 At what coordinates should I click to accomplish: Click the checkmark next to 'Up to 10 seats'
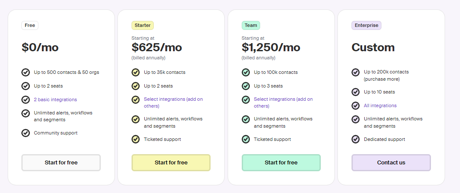click(355, 92)
